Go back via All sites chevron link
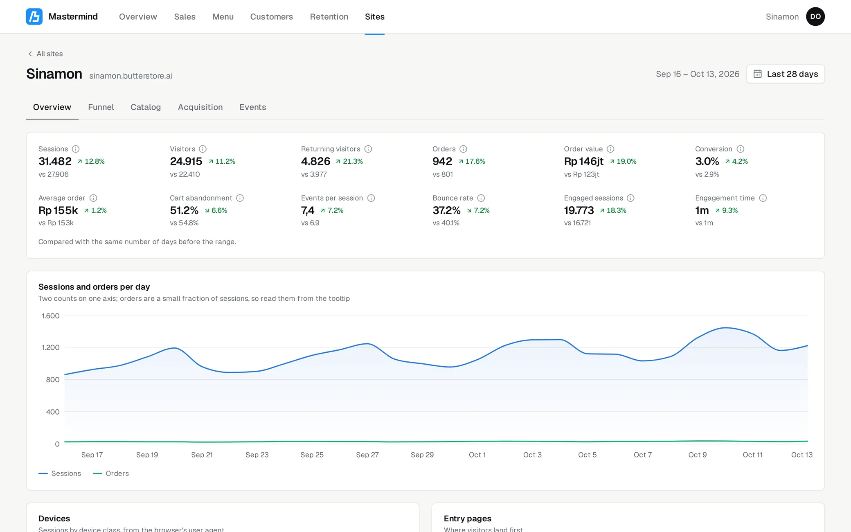The height and width of the screenshot is (532, 851). (x=45, y=54)
